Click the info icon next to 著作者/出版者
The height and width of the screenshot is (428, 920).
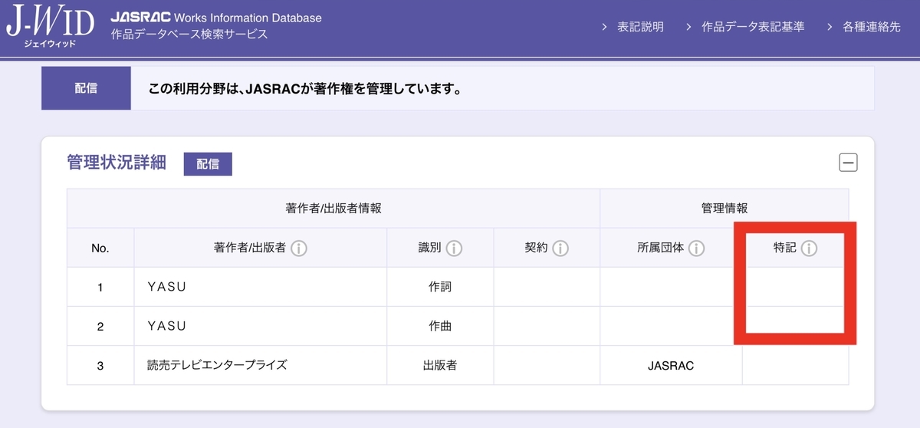click(x=299, y=249)
